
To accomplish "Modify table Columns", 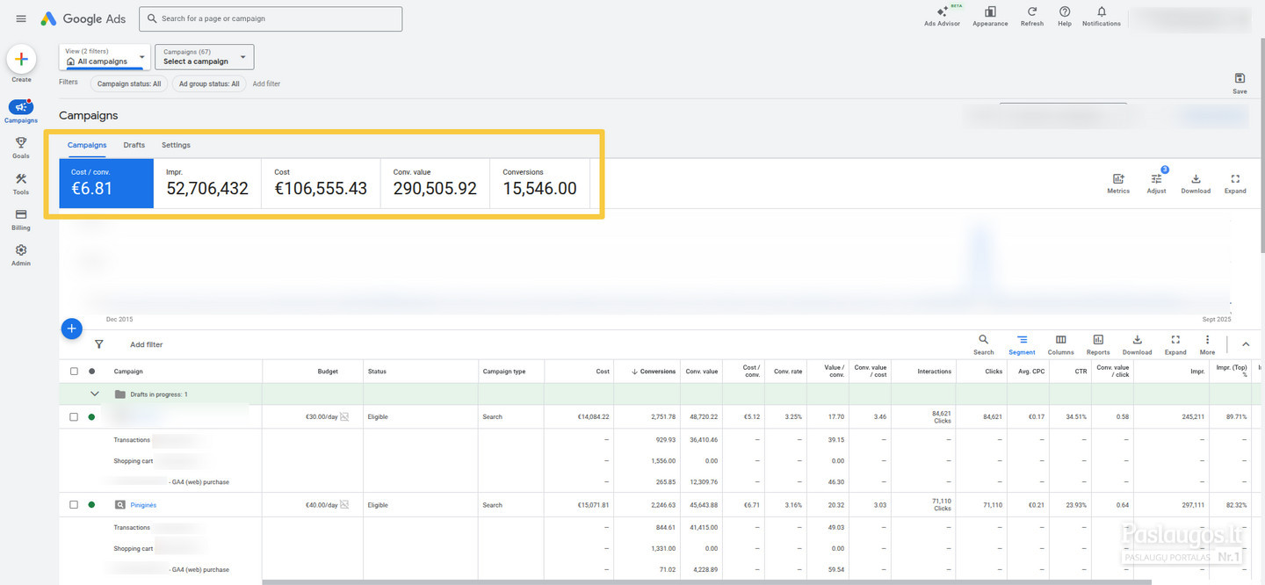I will point(1060,343).
